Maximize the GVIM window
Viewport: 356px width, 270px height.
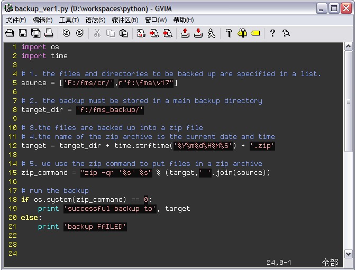coord(334,8)
